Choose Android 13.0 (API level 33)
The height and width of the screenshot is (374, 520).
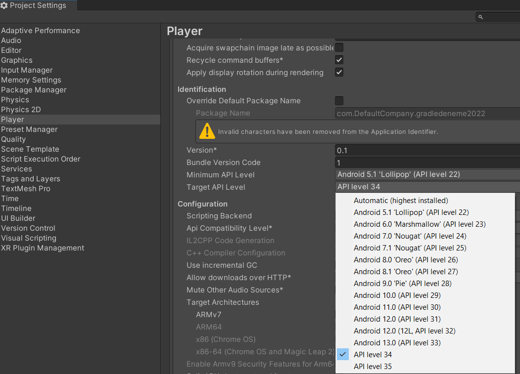click(x=397, y=343)
